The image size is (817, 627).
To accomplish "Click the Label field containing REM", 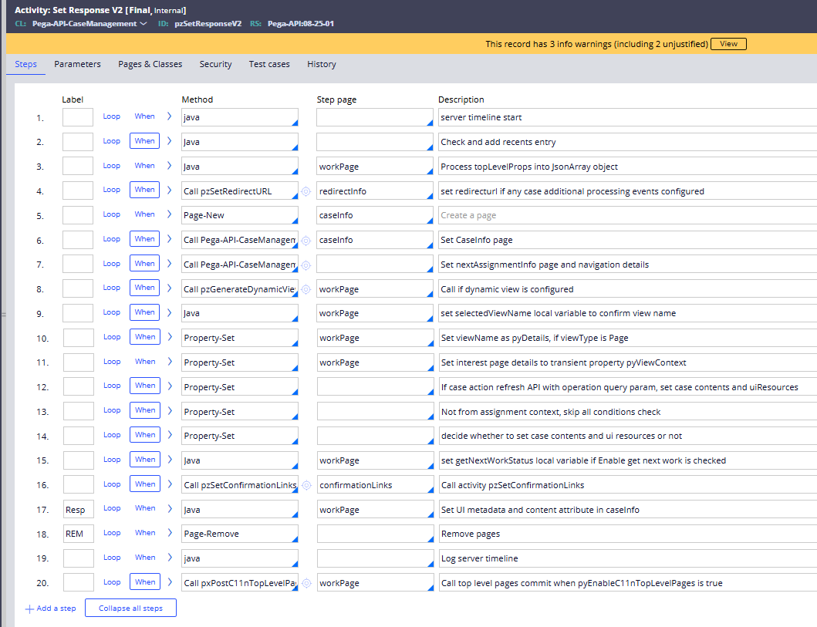I will pyautogui.click(x=78, y=534).
